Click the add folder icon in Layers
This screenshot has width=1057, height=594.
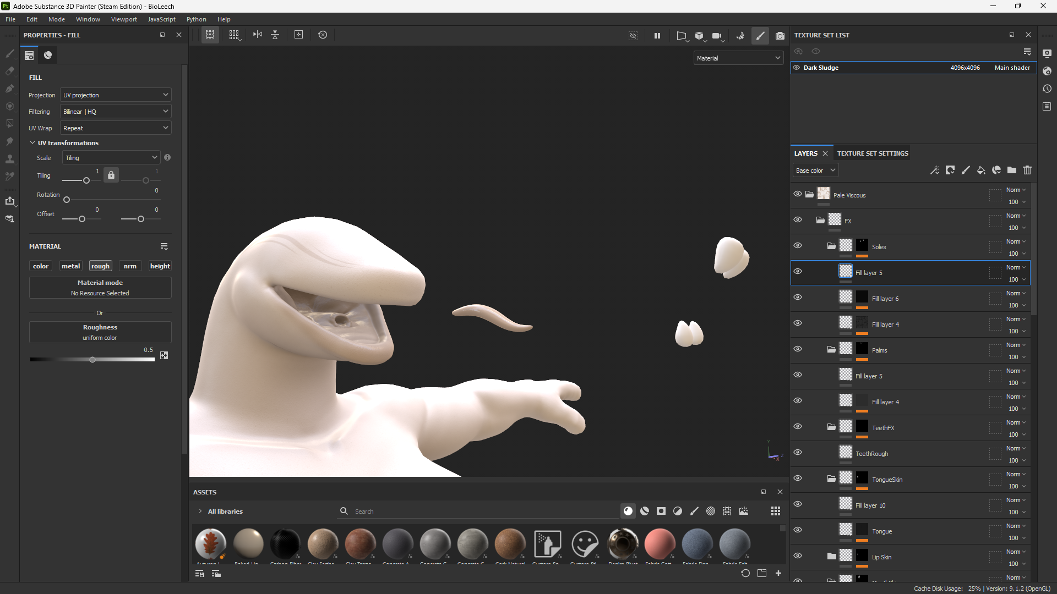point(1012,170)
